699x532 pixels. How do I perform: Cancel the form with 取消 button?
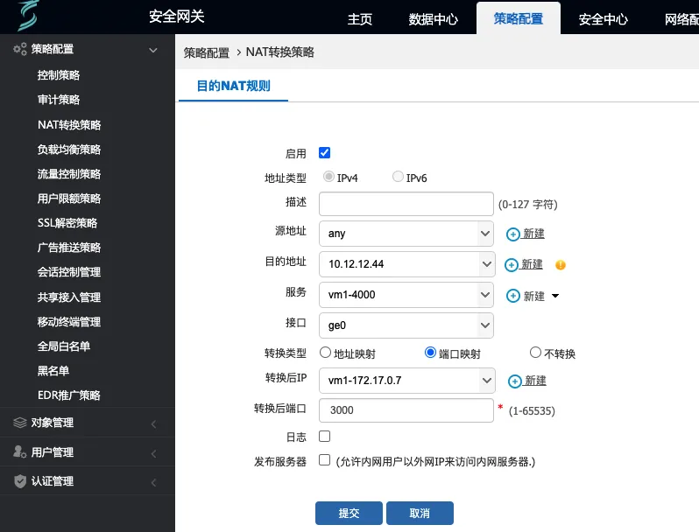coord(420,514)
